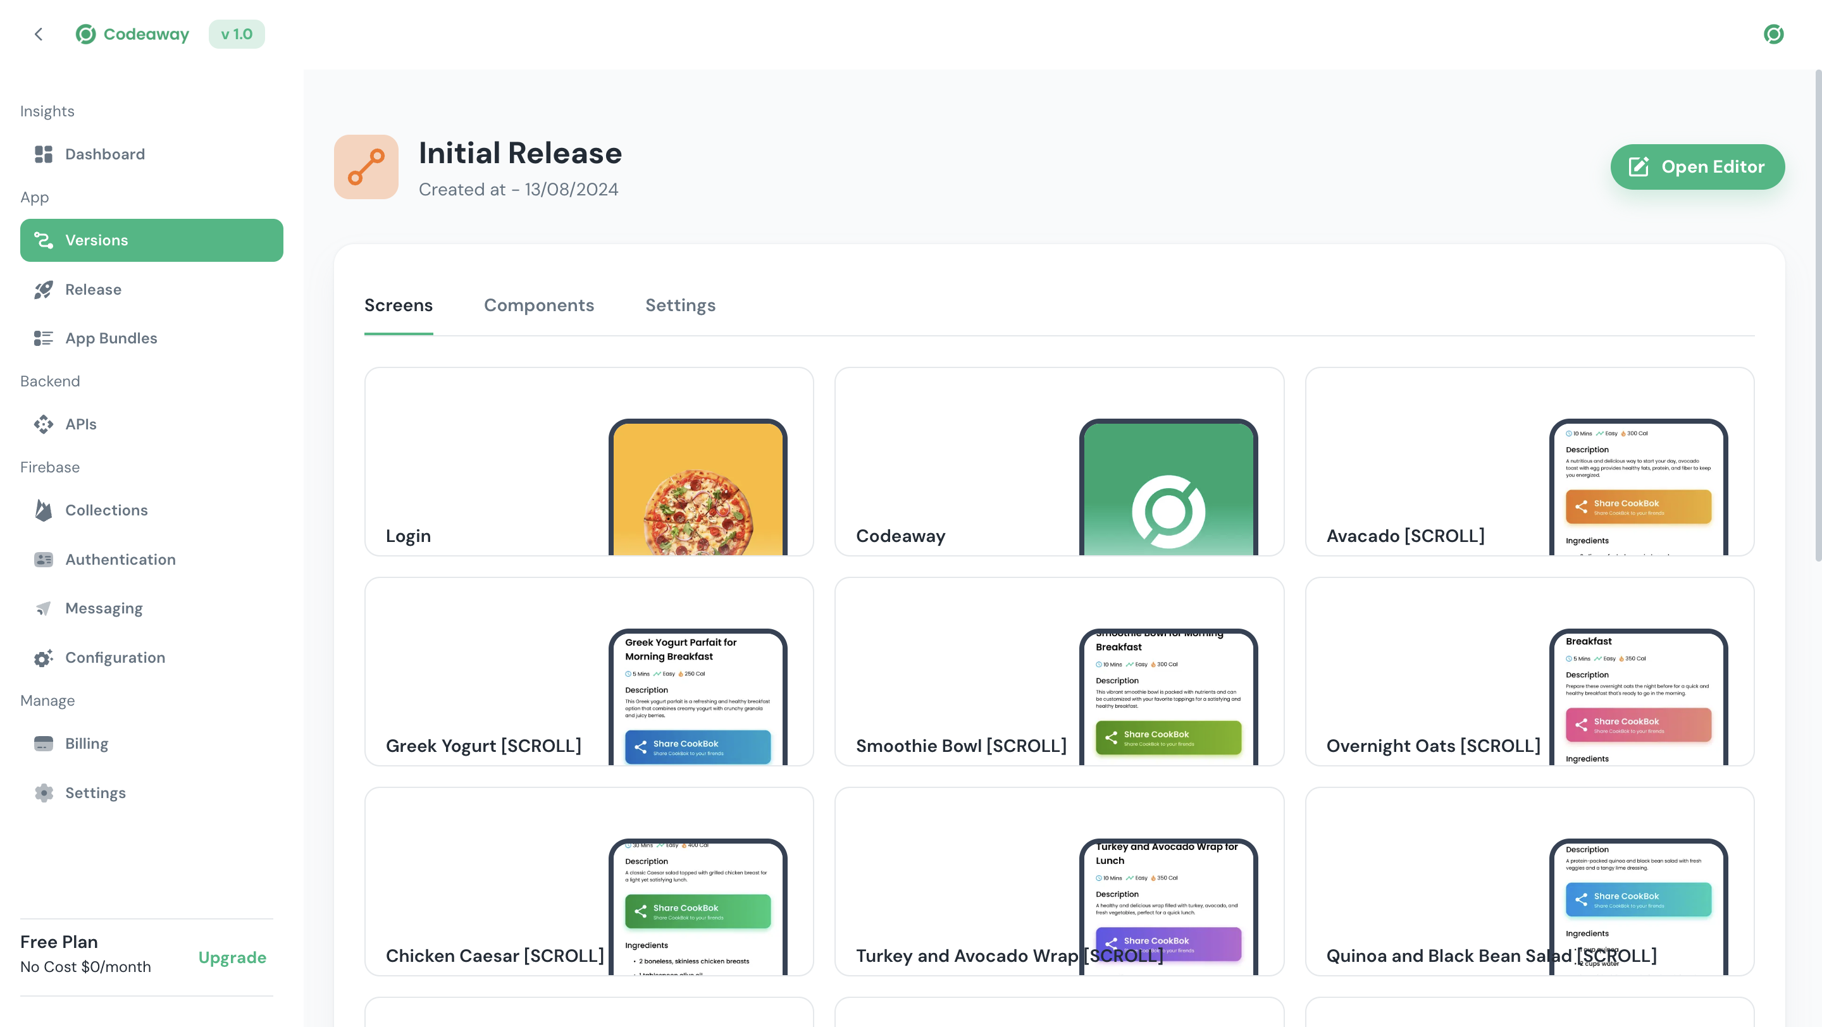Open the Billing card icon
This screenshot has width=1822, height=1027.
click(x=43, y=744)
